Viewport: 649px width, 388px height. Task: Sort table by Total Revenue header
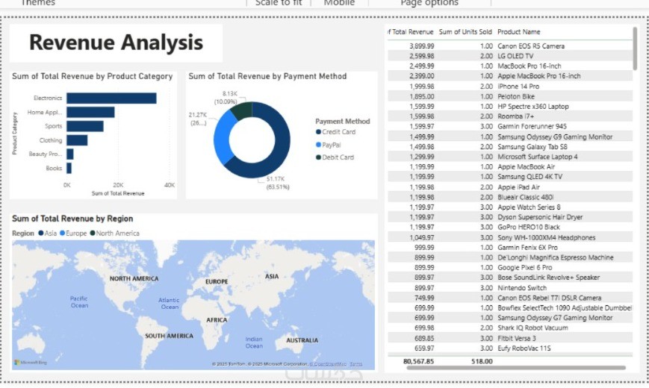pyautogui.click(x=411, y=32)
